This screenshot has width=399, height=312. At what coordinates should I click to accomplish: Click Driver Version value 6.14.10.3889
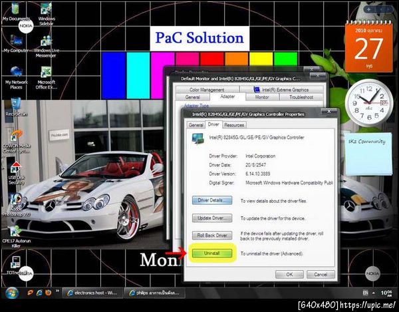(258, 174)
